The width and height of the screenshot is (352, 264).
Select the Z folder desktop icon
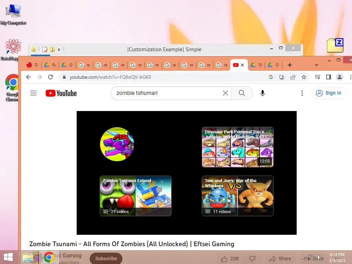pyautogui.click(x=335, y=45)
